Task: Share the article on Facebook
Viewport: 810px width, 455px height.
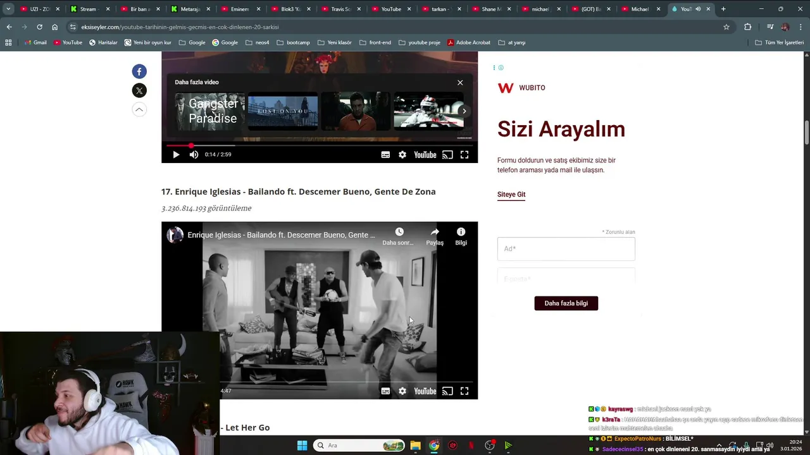Action: [139, 71]
